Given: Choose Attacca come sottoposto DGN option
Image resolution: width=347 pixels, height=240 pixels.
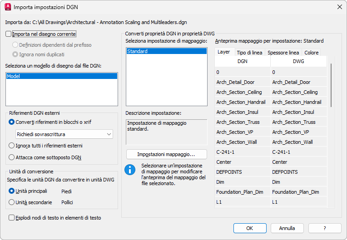Looking at the screenshot, I should pos(12,157).
